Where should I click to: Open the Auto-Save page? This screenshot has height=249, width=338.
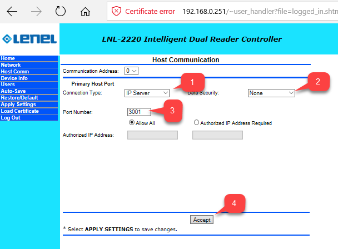[29, 91]
